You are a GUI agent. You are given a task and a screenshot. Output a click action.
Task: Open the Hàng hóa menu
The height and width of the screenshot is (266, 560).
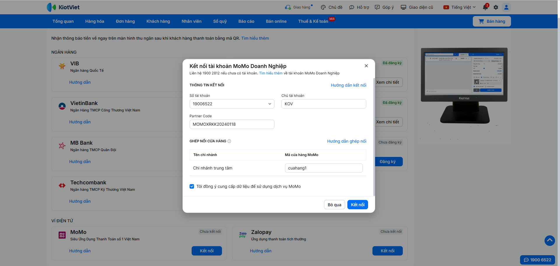[94, 21]
